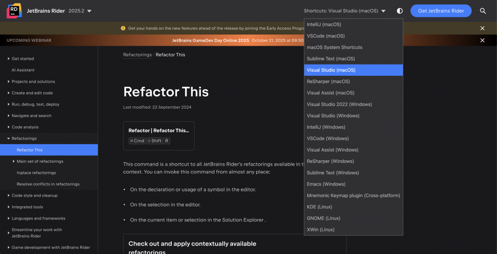This screenshot has height=254, width=497.
Task: Click the Get JetBrains Rider button
Action: coord(441,11)
